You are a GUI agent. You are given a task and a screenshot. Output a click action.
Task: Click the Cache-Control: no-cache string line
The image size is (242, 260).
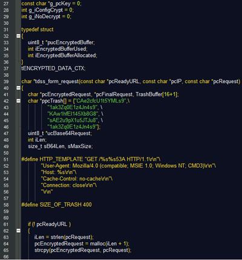77,179
